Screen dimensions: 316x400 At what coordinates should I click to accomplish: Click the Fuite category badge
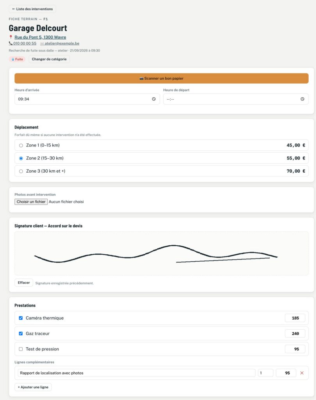click(17, 59)
